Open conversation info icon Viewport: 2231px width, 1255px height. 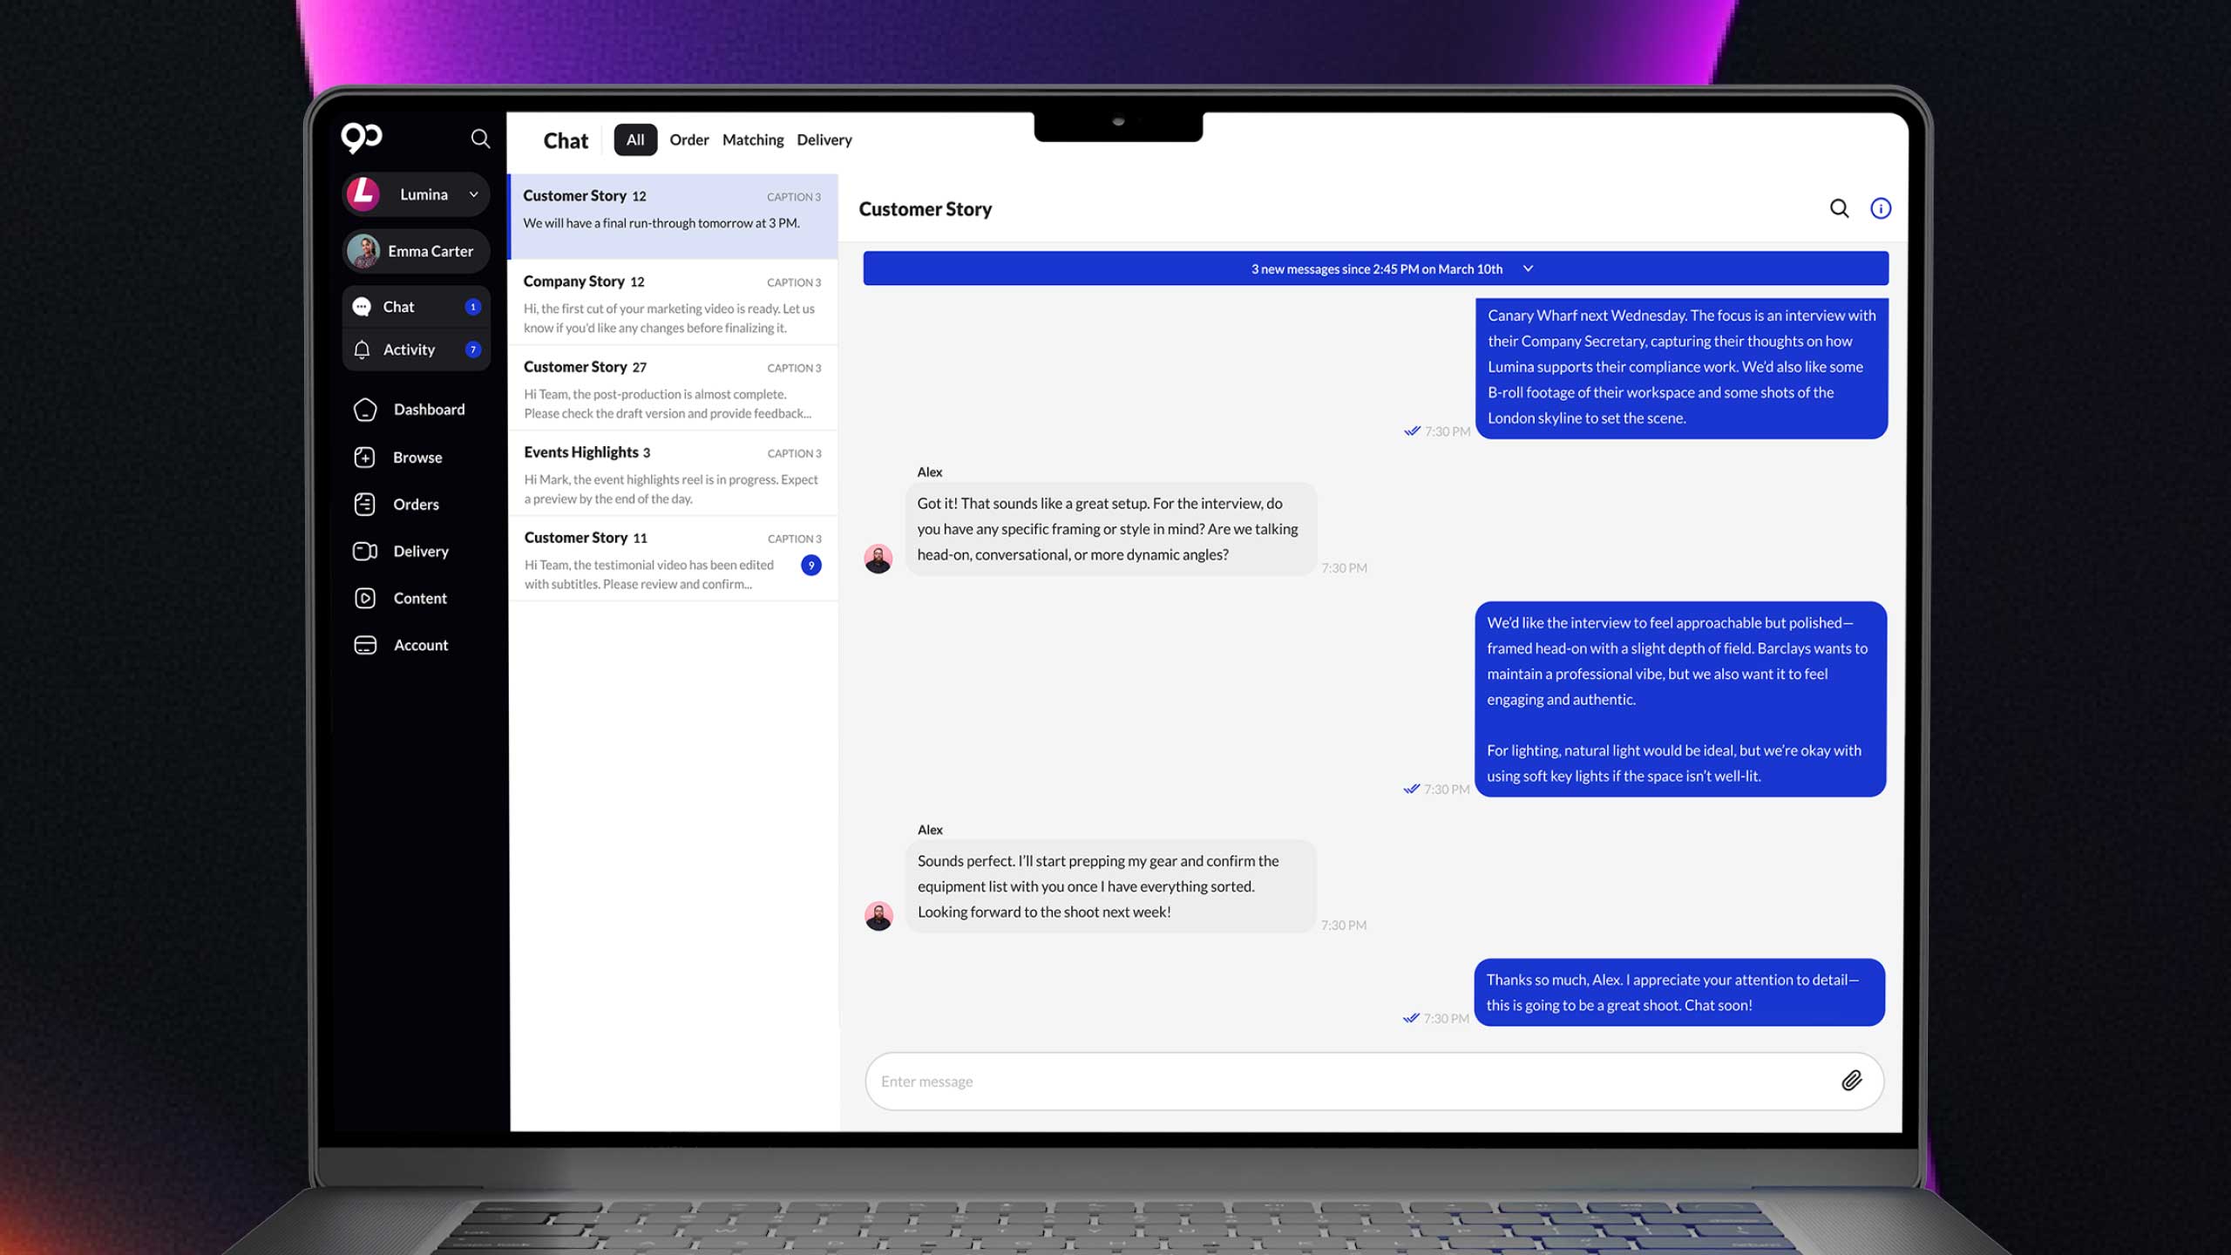1881,209
